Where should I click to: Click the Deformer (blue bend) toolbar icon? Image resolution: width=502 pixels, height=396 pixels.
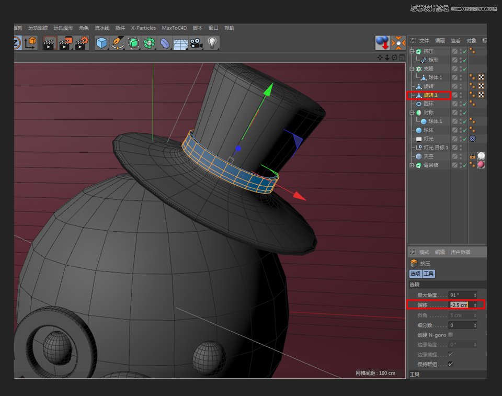(165, 43)
